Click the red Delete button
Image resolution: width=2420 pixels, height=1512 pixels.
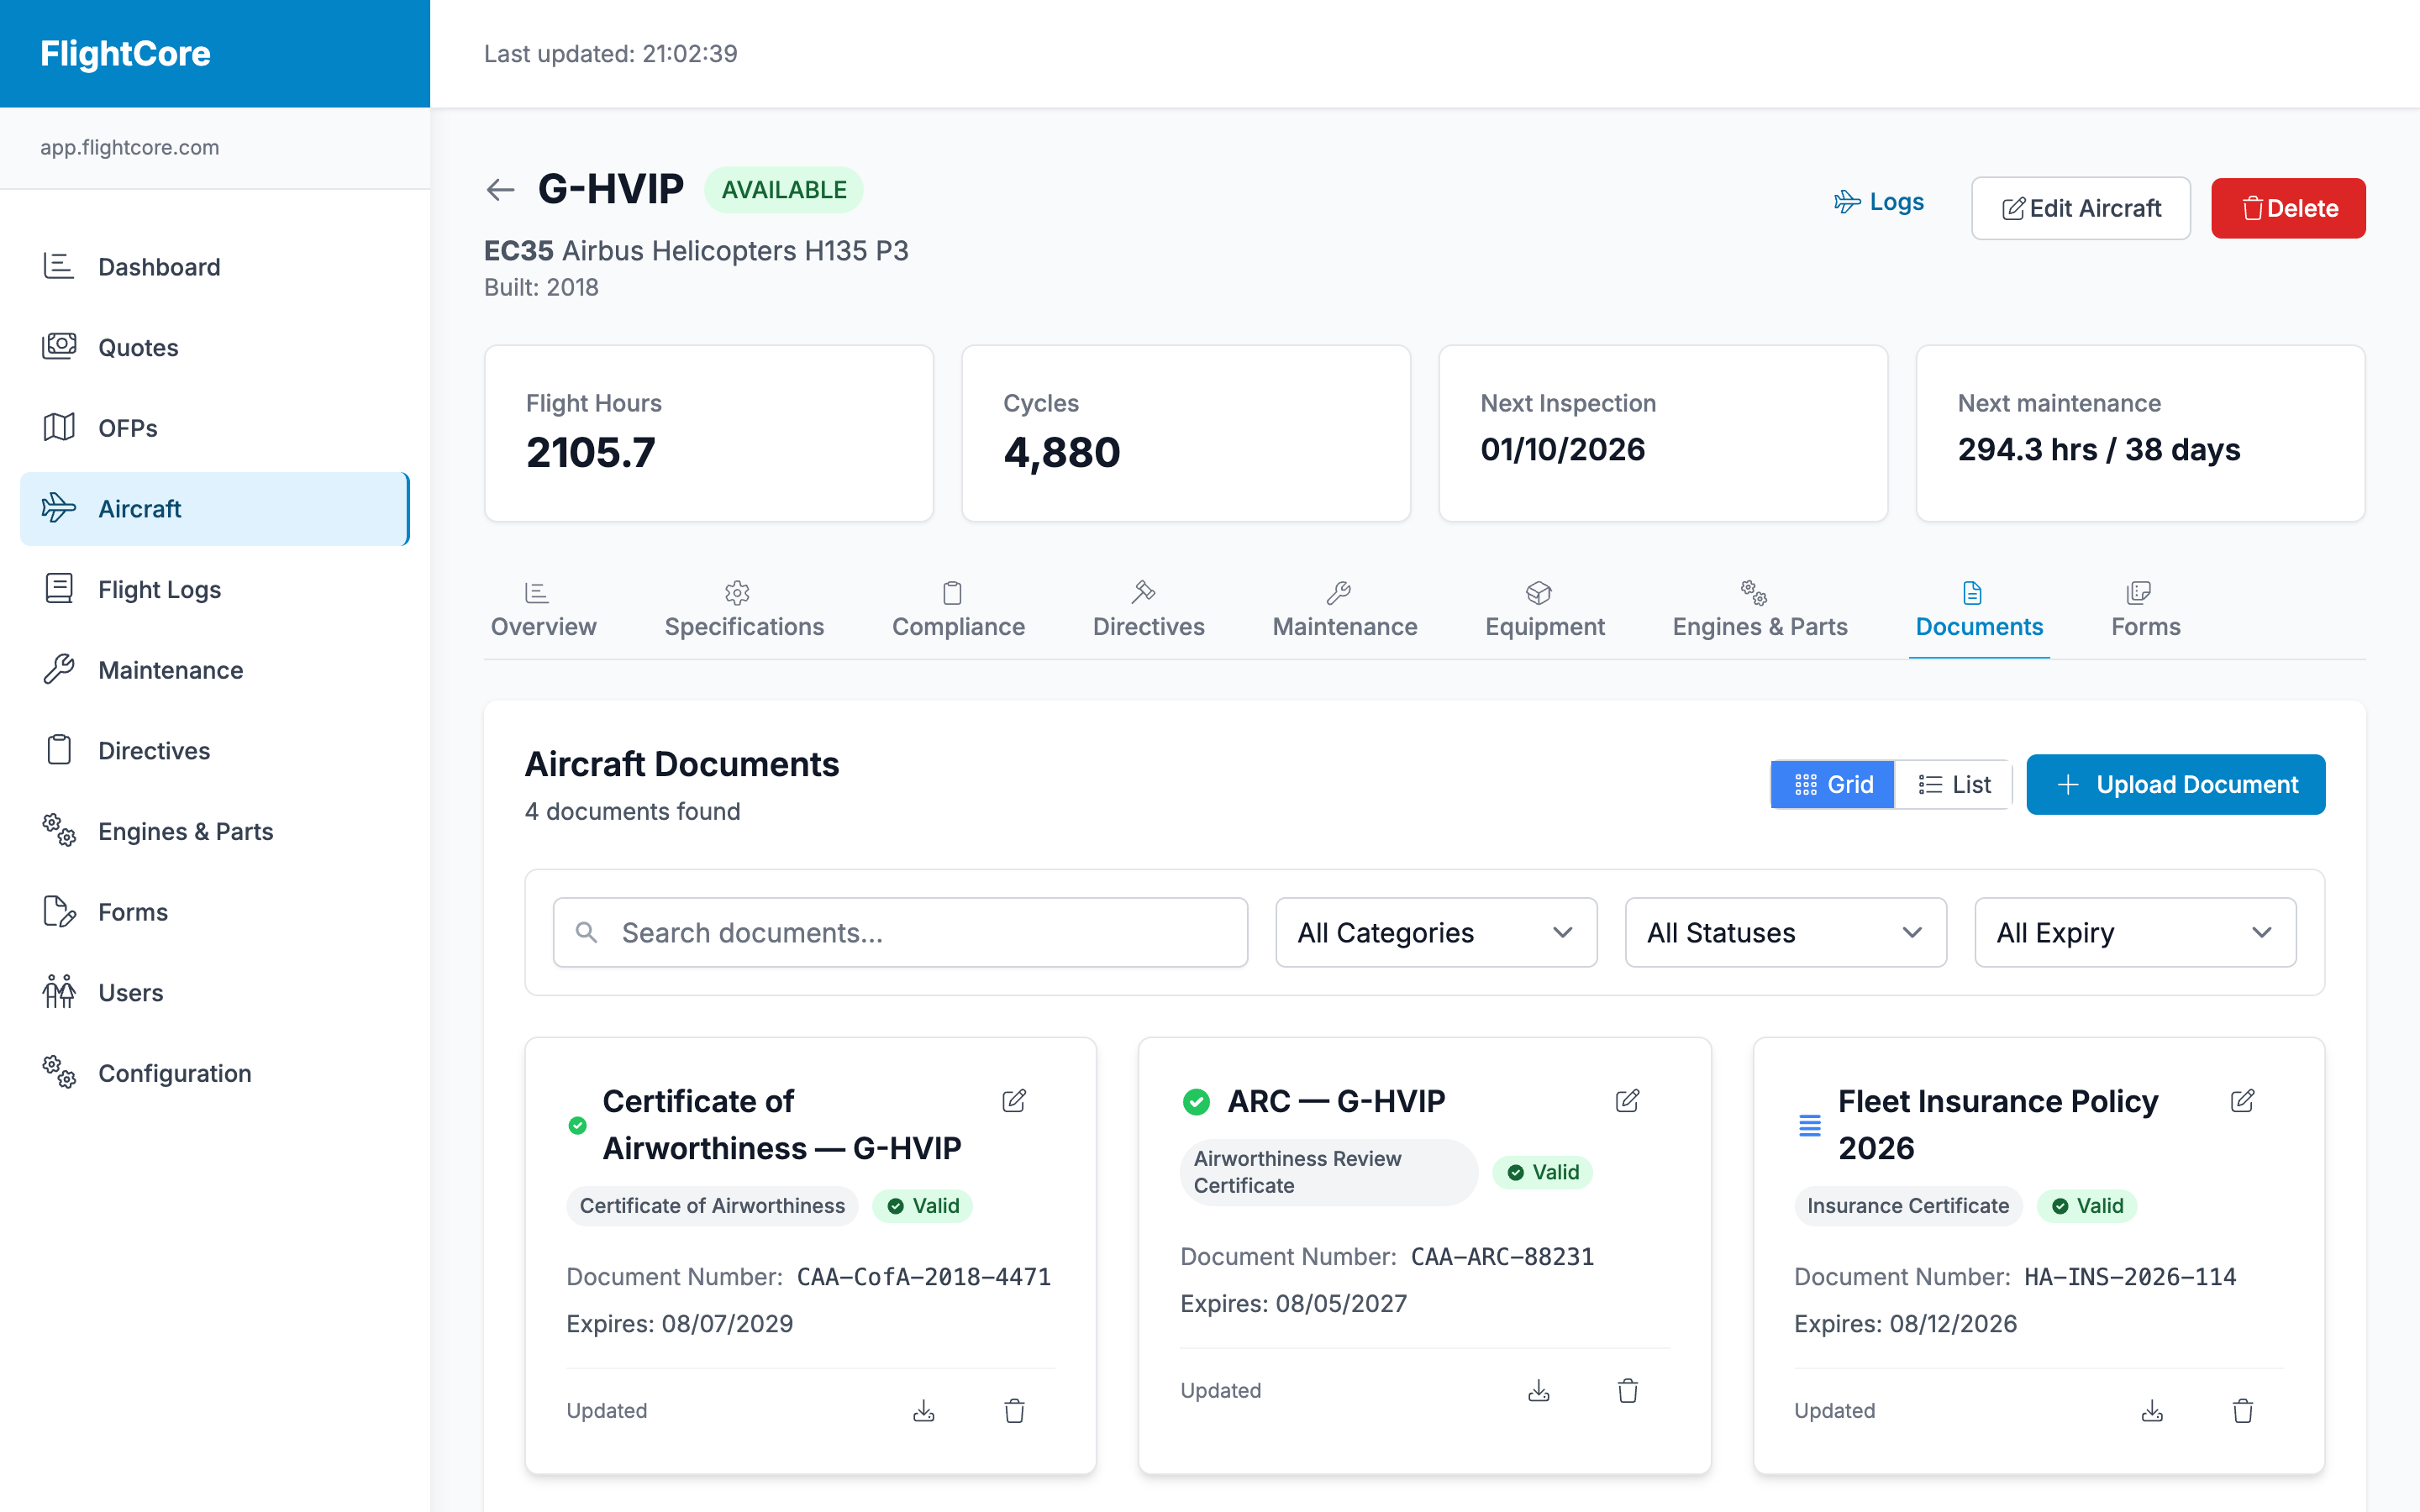(2288, 208)
